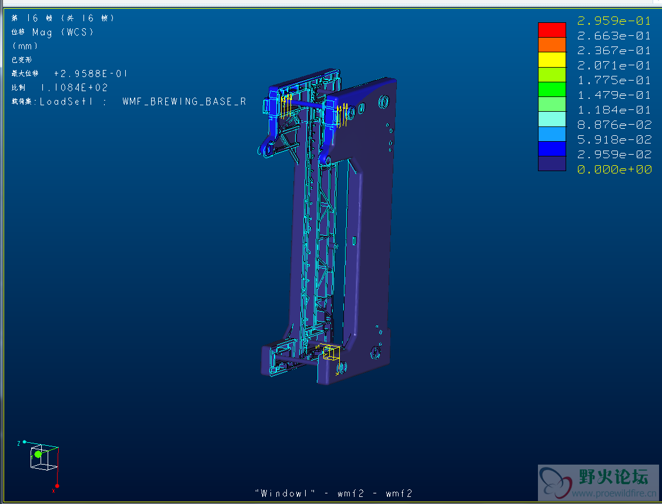Image resolution: width=662 pixels, height=504 pixels.
Task: Click the dark navy legend swatch
Action: point(552,163)
